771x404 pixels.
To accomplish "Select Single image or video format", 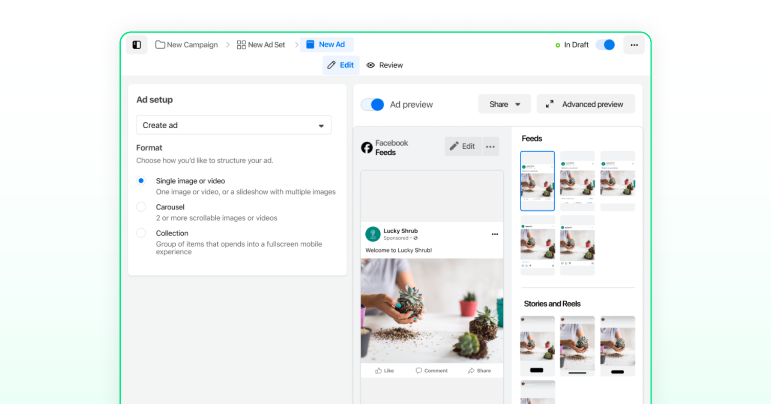I will point(141,181).
